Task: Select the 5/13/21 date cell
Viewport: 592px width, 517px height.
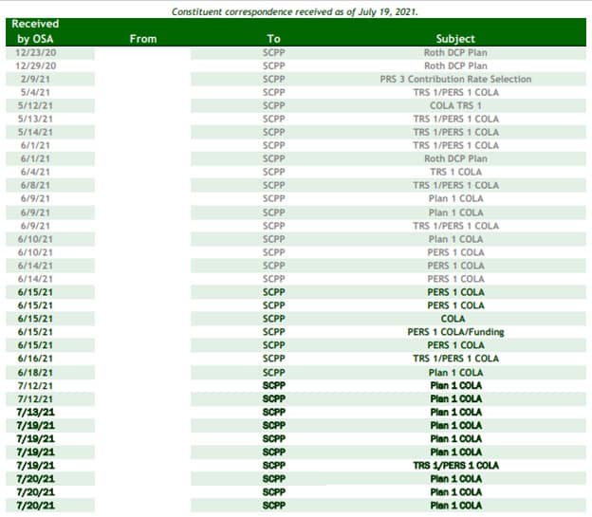Action: (x=36, y=120)
